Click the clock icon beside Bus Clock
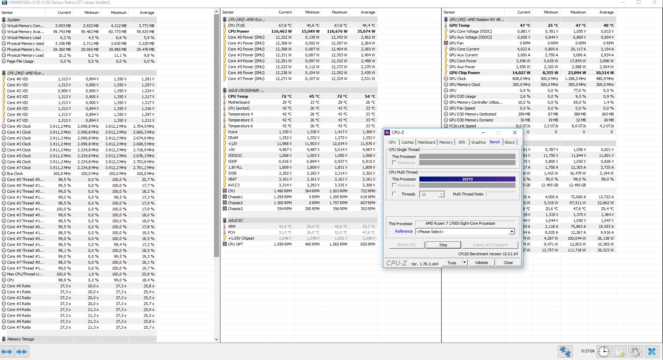663x360 pixels. [x=4, y=174]
